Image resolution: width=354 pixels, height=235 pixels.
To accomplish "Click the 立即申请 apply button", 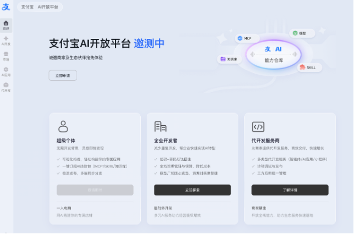I will [x=63, y=76].
